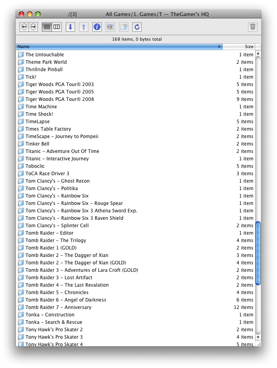
Task: Select Titanic - Adventure Out Of Time
Action: click(62, 151)
